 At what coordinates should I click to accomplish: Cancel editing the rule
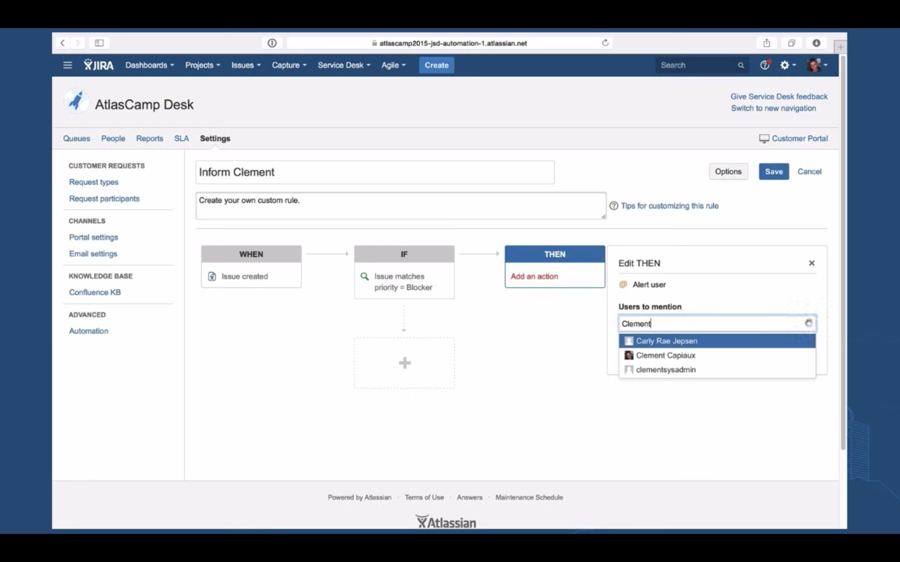(x=809, y=171)
